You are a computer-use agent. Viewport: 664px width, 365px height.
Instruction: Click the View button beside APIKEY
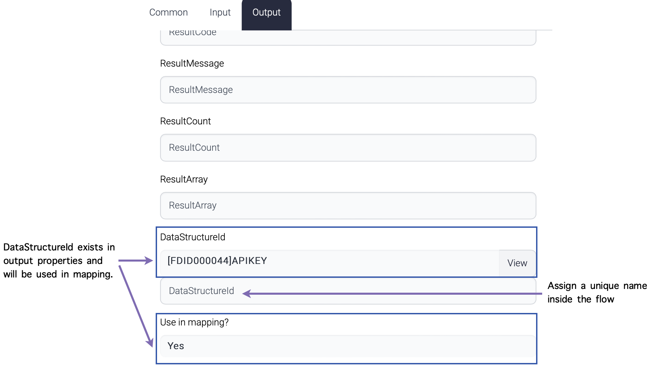(517, 263)
